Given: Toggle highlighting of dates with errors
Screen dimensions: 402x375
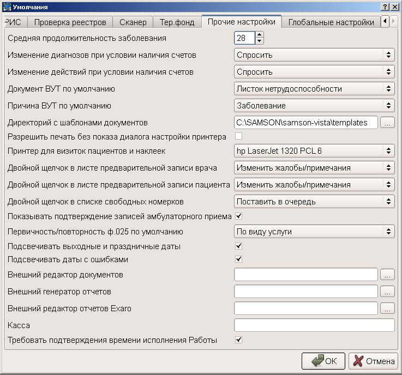Looking at the screenshot, I should point(238,259).
